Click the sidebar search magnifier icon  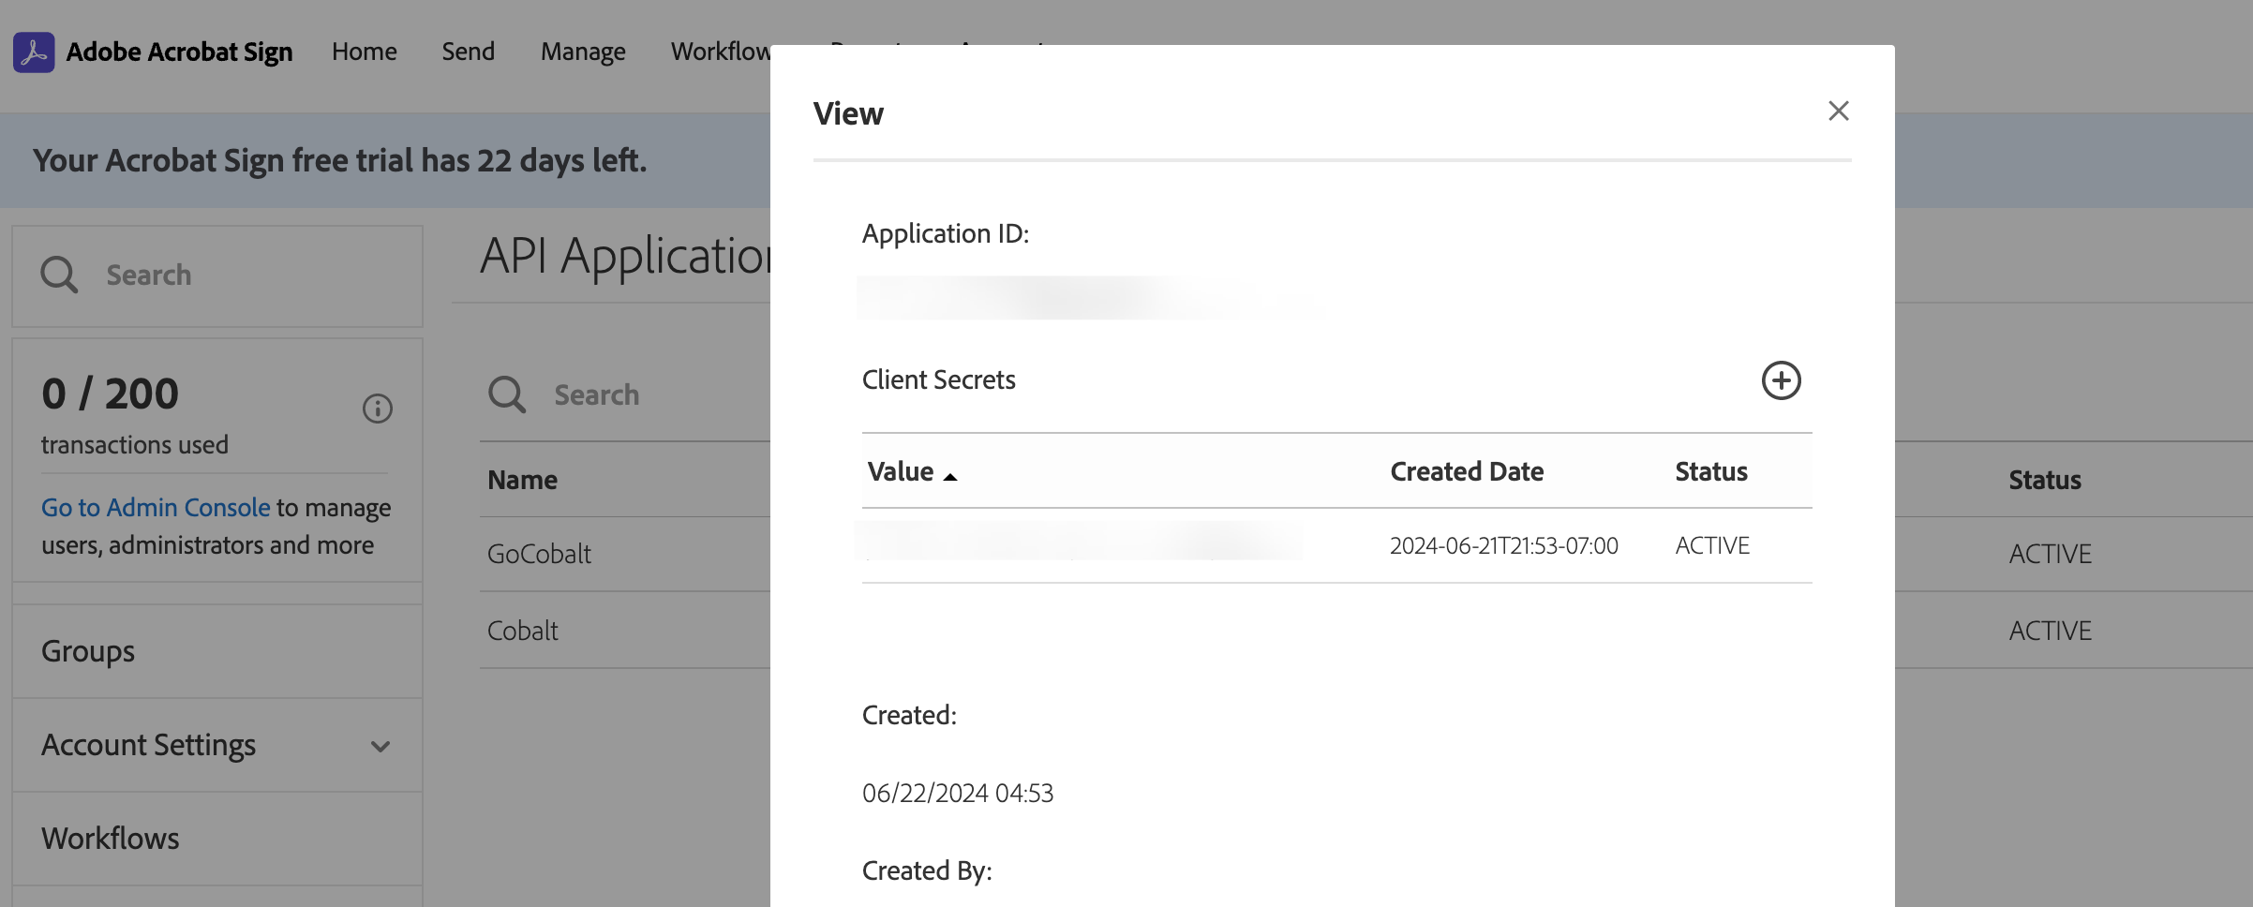pos(59,275)
